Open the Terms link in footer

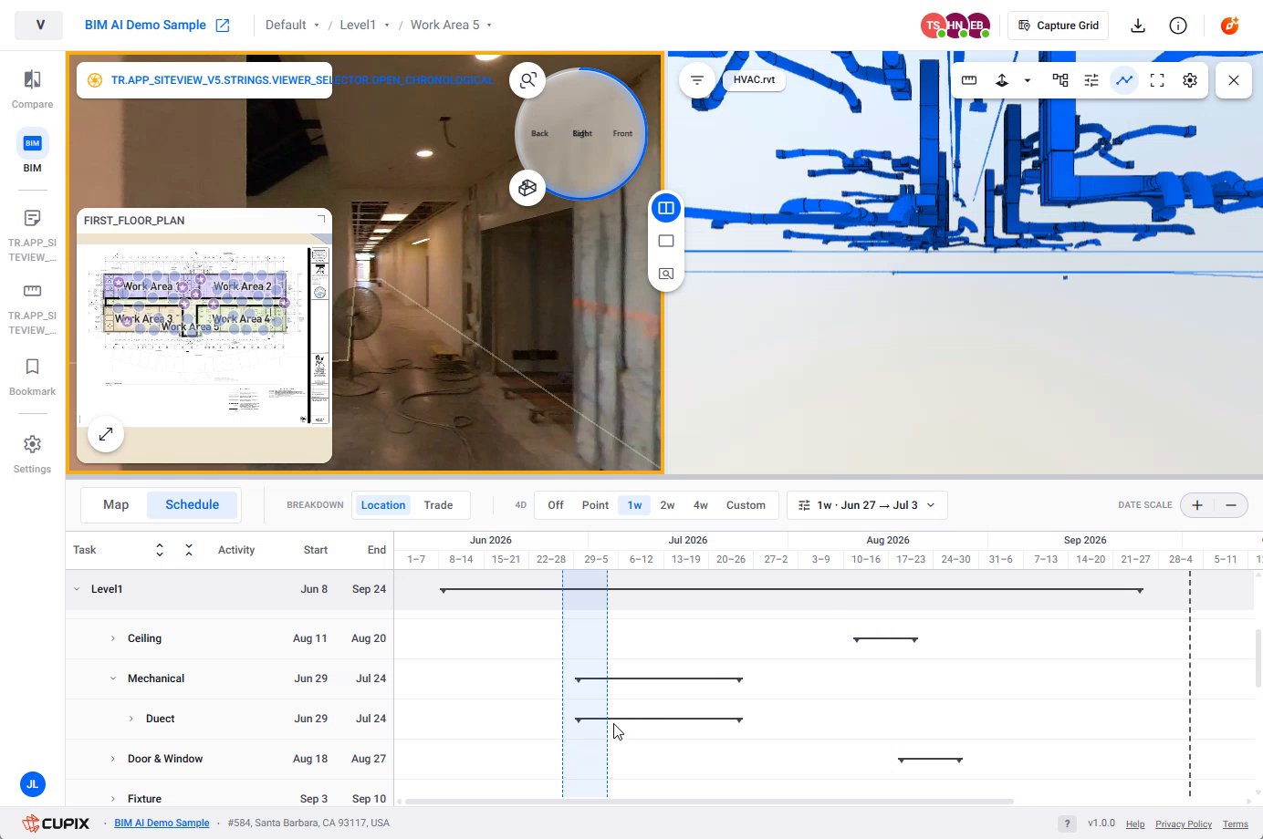[x=1236, y=823]
